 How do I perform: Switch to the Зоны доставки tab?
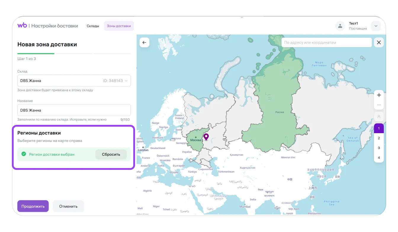click(119, 26)
